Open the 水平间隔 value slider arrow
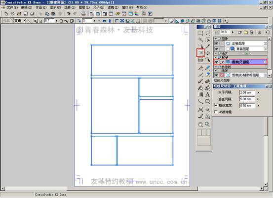This screenshot has height=198, width=273. pos(258,92)
